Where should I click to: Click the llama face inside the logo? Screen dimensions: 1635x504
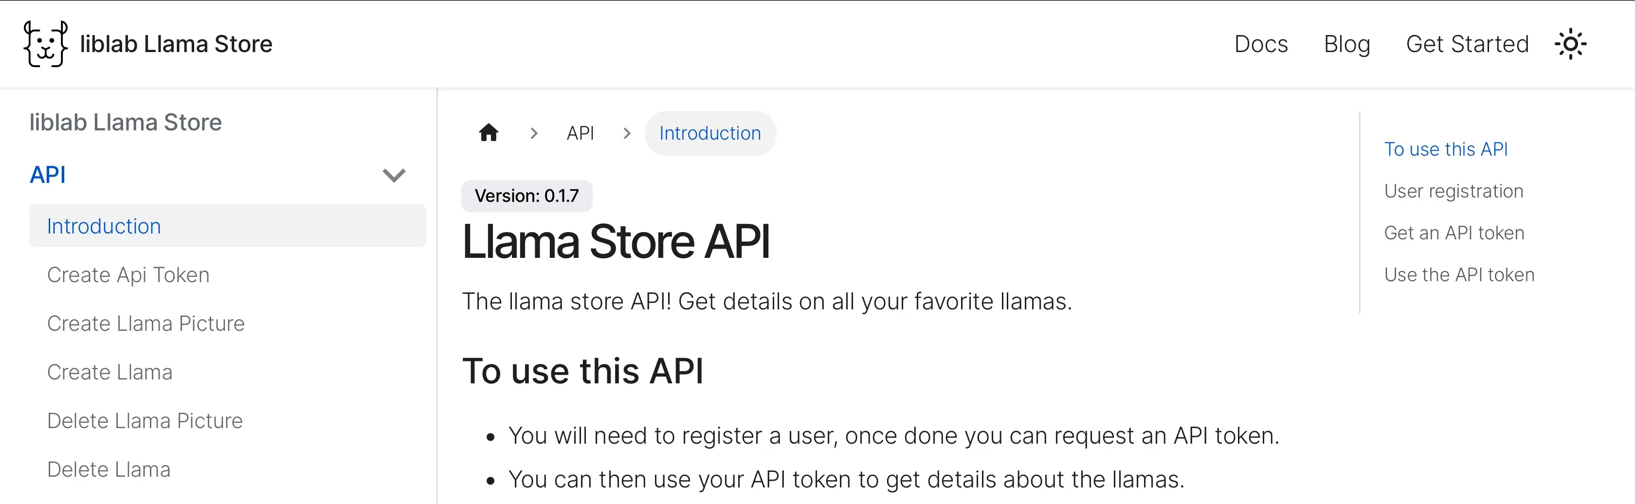44,43
